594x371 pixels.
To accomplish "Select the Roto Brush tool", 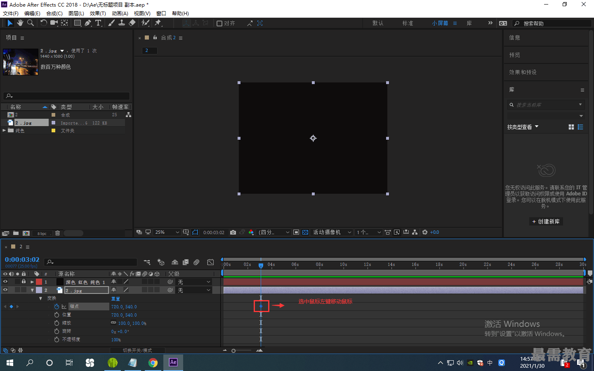I will (x=145, y=23).
